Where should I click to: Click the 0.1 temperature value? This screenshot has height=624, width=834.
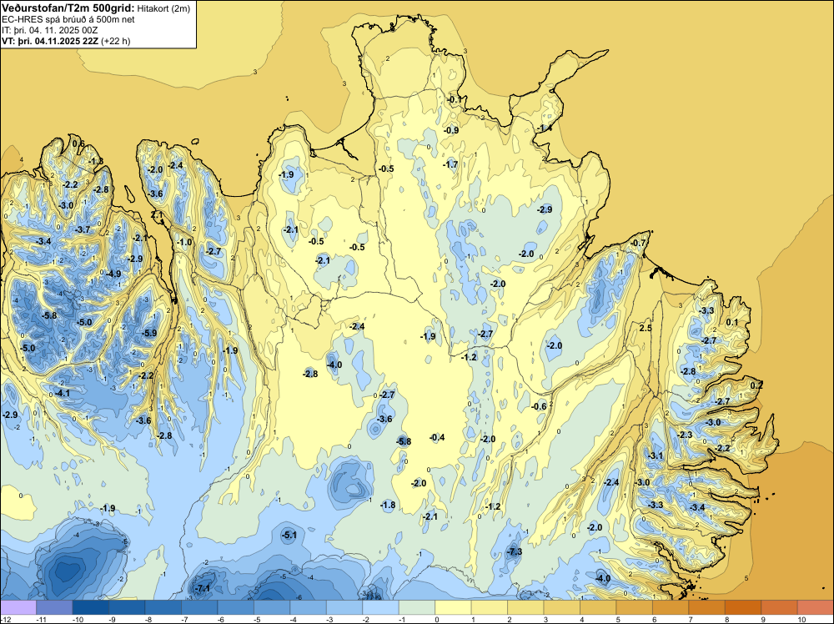pos(732,322)
